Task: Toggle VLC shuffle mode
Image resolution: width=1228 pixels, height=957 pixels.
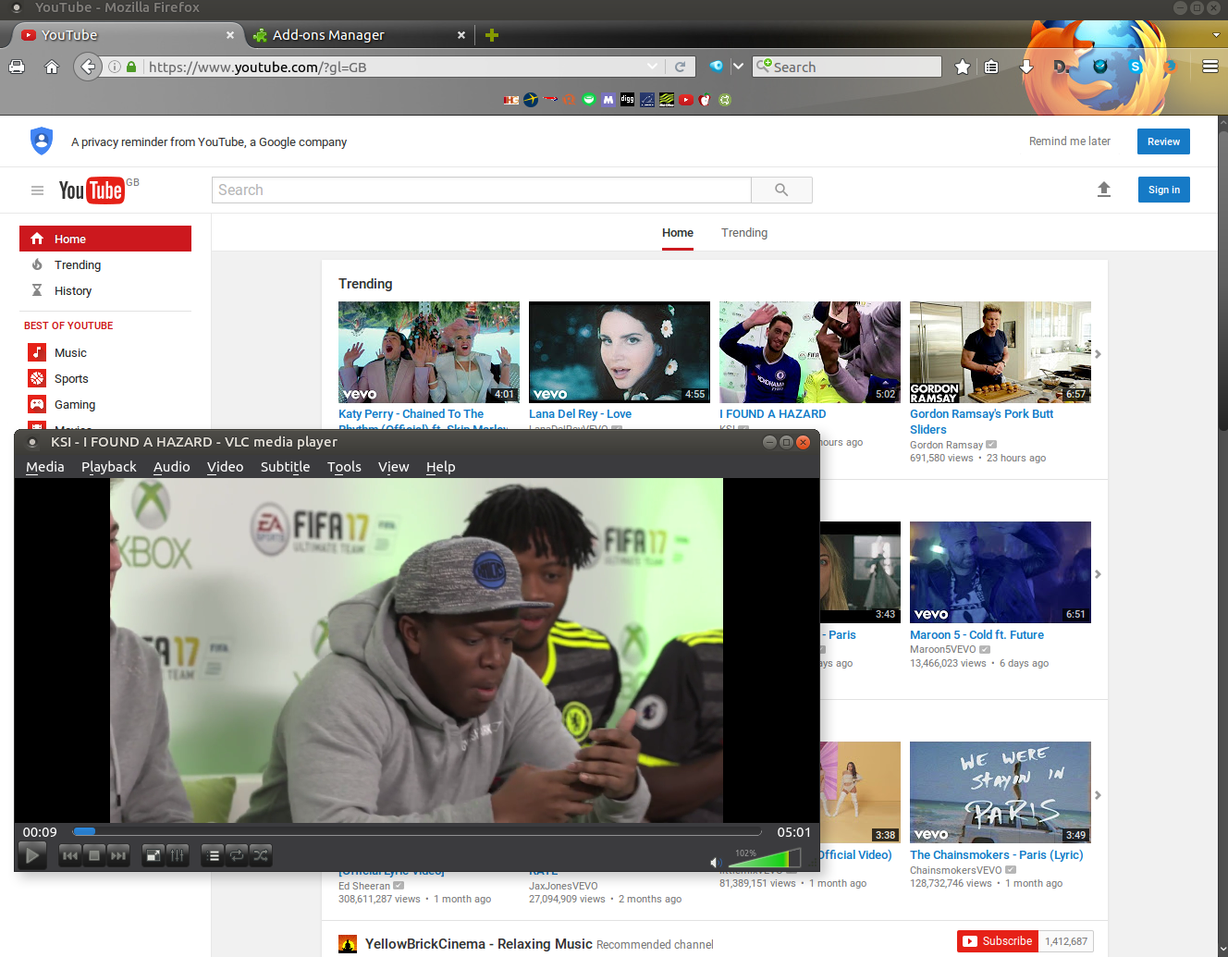Action: pos(261,855)
